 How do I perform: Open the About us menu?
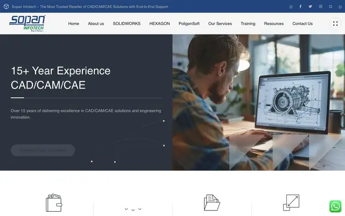96,24
